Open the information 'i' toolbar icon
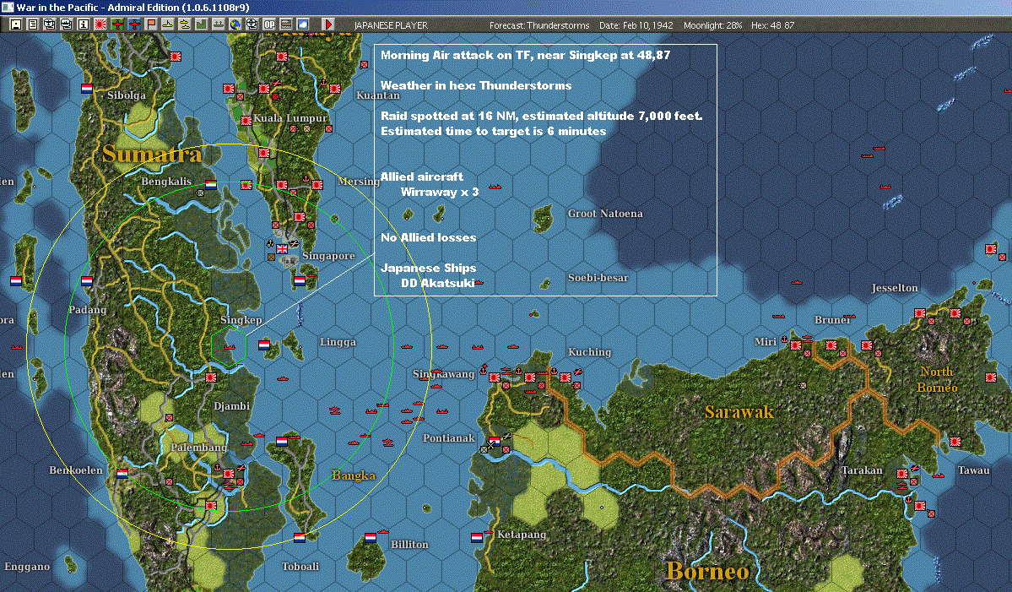 (x=84, y=24)
